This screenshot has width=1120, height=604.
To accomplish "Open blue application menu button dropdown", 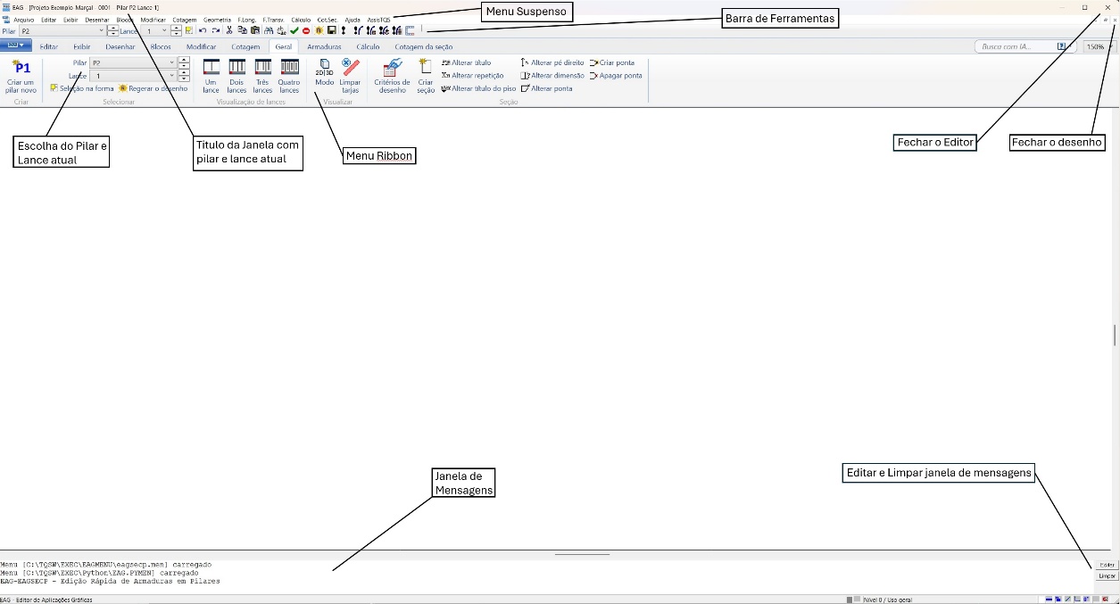I will pyautogui.click(x=16, y=45).
